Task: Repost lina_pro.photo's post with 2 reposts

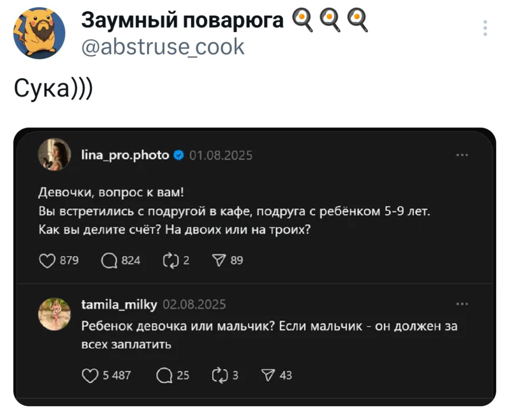Action: (171, 261)
